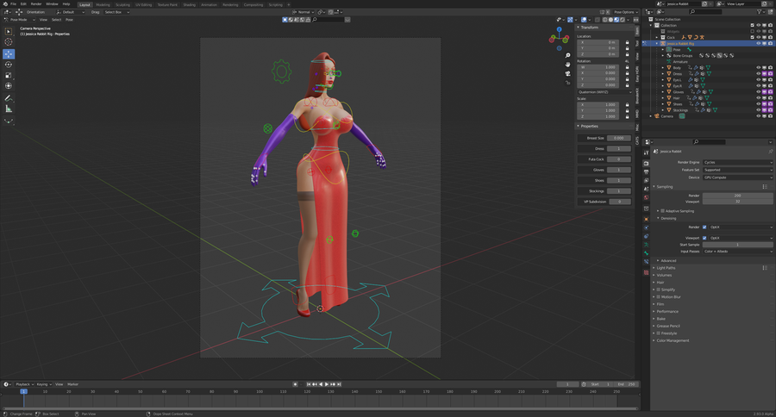Screen dimensions: 776x417
Task: Switch to Shading workspace tab
Action: tap(189, 5)
